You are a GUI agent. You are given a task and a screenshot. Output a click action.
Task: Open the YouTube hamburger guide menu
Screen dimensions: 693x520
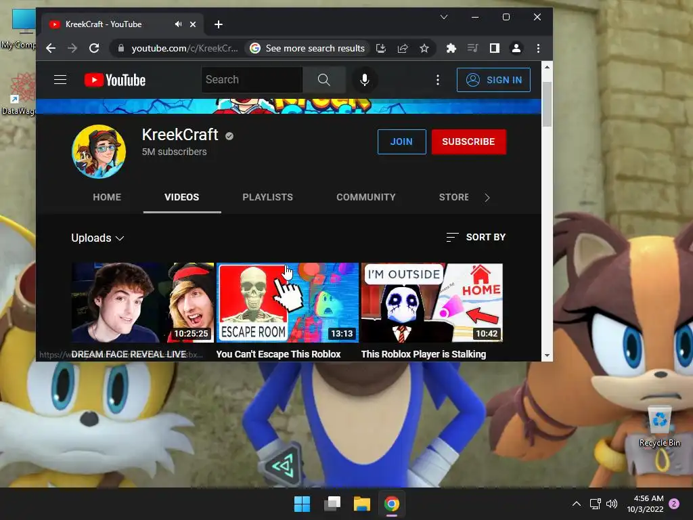60,80
